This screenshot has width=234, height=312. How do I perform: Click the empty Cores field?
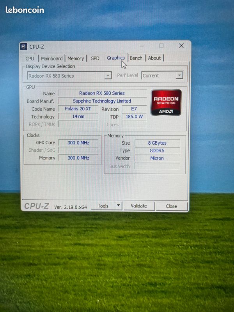click(134, 124)
